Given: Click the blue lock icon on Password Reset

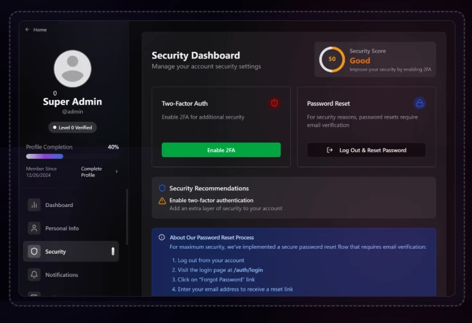Looking at the screenshot, I should [419, 103].
